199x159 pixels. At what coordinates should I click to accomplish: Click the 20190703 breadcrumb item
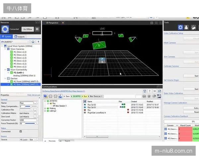pyautogui.click(x=76, y=96)
